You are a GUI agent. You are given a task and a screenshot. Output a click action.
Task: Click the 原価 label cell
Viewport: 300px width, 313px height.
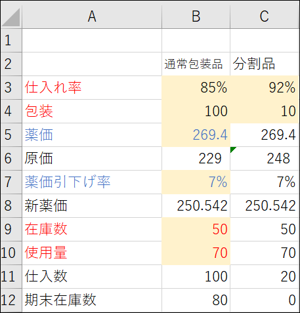92,159
